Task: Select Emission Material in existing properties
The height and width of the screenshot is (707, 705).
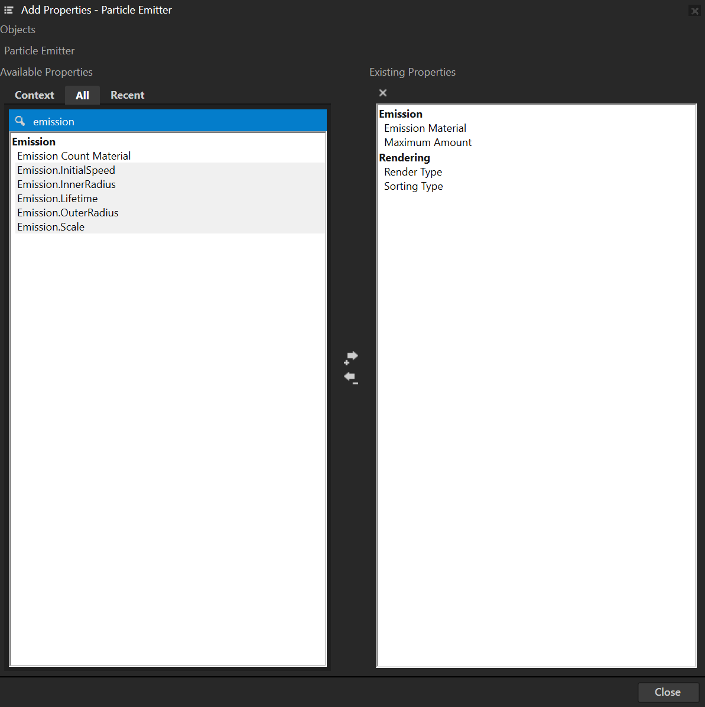Action: tap(425, 128)
